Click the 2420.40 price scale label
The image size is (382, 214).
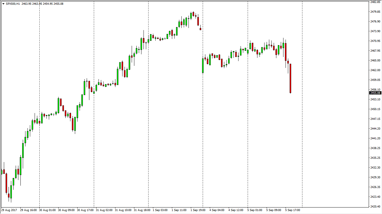point(375,206)
